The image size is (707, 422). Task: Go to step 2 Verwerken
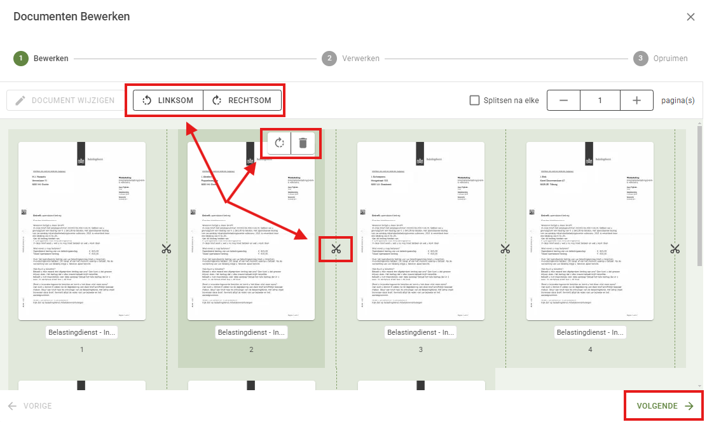329,59
